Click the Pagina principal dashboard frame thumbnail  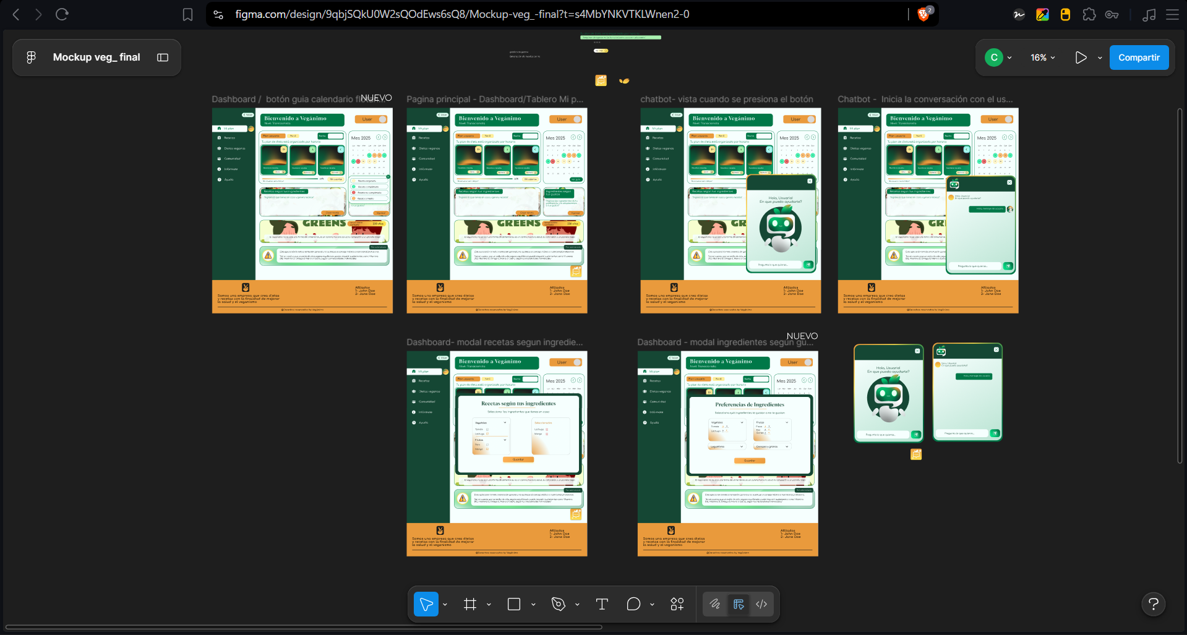497,211
